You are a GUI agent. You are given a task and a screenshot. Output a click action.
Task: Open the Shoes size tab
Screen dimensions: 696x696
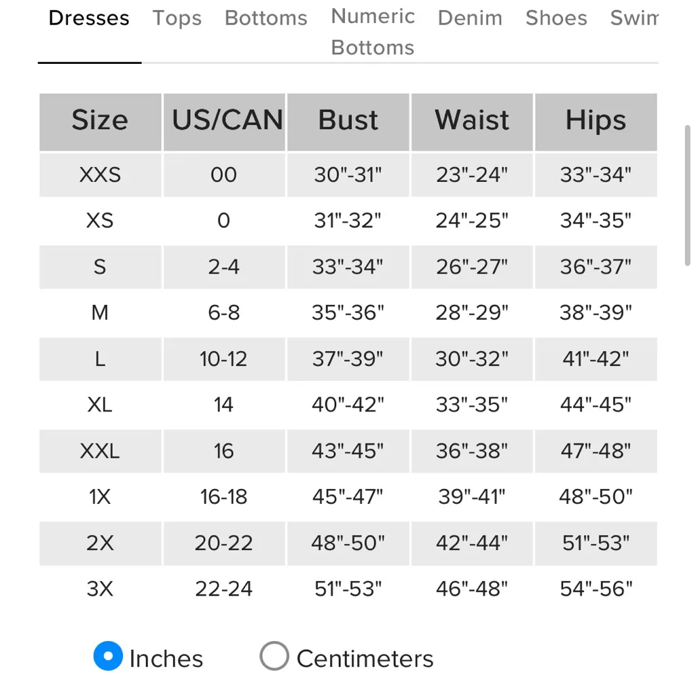pos(556,18)
